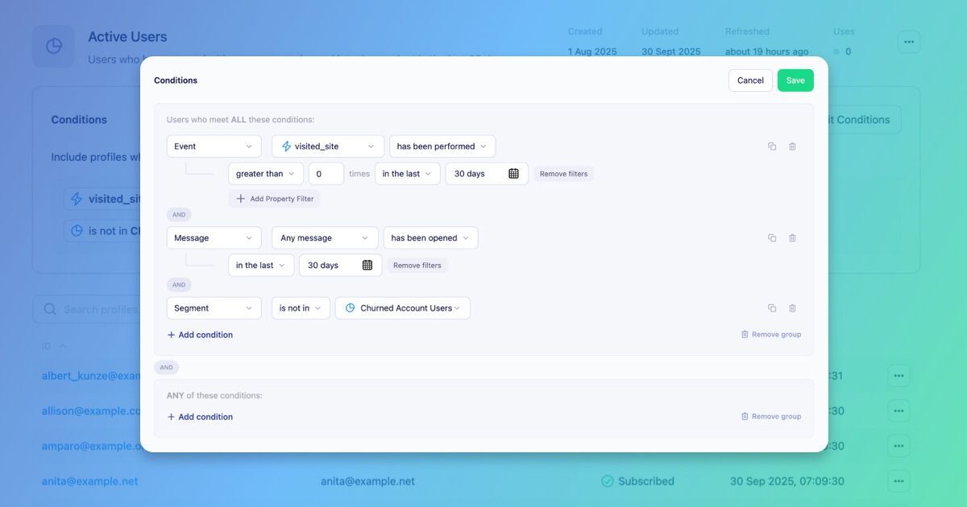Open the 'has been performed' dropdown
967x507 pixels.
pyautogui.click(x=442, y=146)
